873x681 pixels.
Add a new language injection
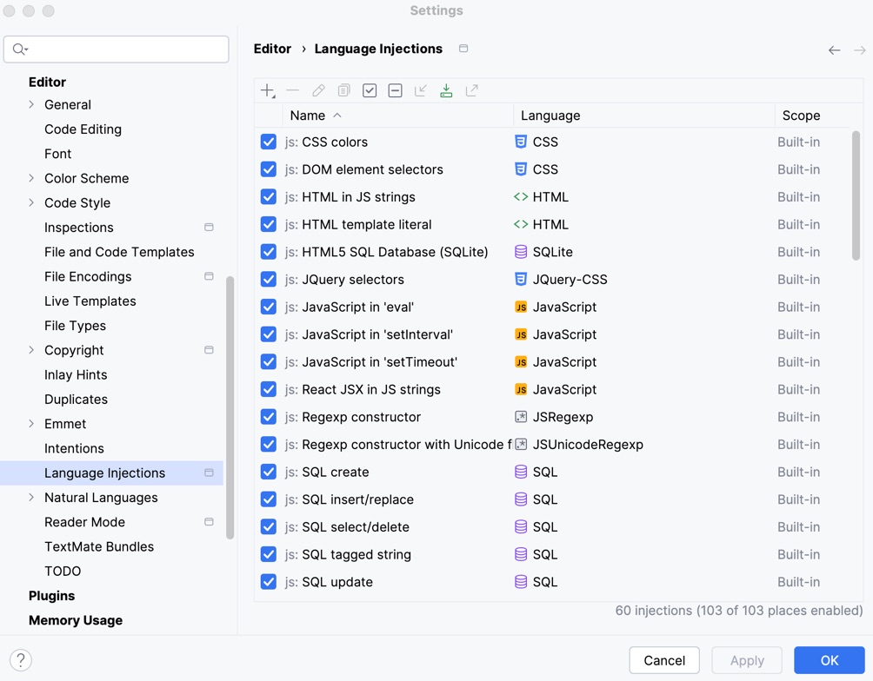pos(267,90)
